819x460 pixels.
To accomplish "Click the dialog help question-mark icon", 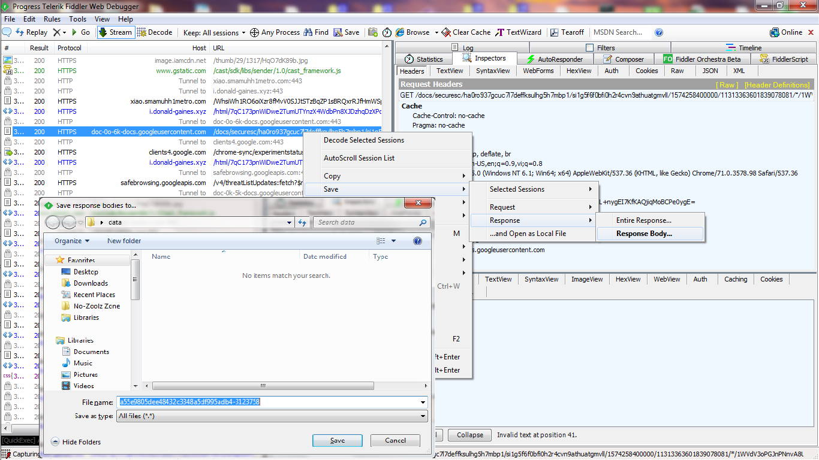I will [x=418, y=241].
